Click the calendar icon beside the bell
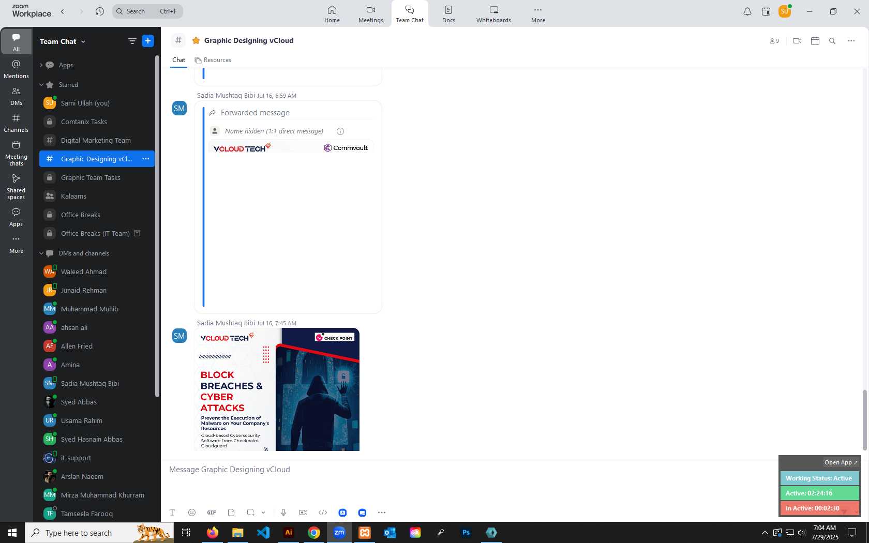The image size is (869, 543). click(766, 11)
